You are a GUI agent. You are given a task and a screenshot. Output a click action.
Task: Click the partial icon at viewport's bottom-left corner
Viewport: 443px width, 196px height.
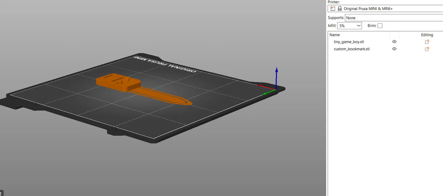point(1,193)
